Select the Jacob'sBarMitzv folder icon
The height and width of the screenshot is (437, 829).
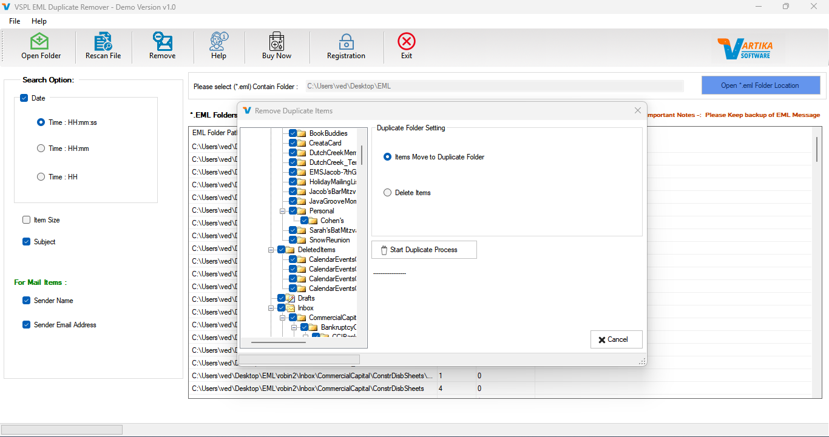302,192
